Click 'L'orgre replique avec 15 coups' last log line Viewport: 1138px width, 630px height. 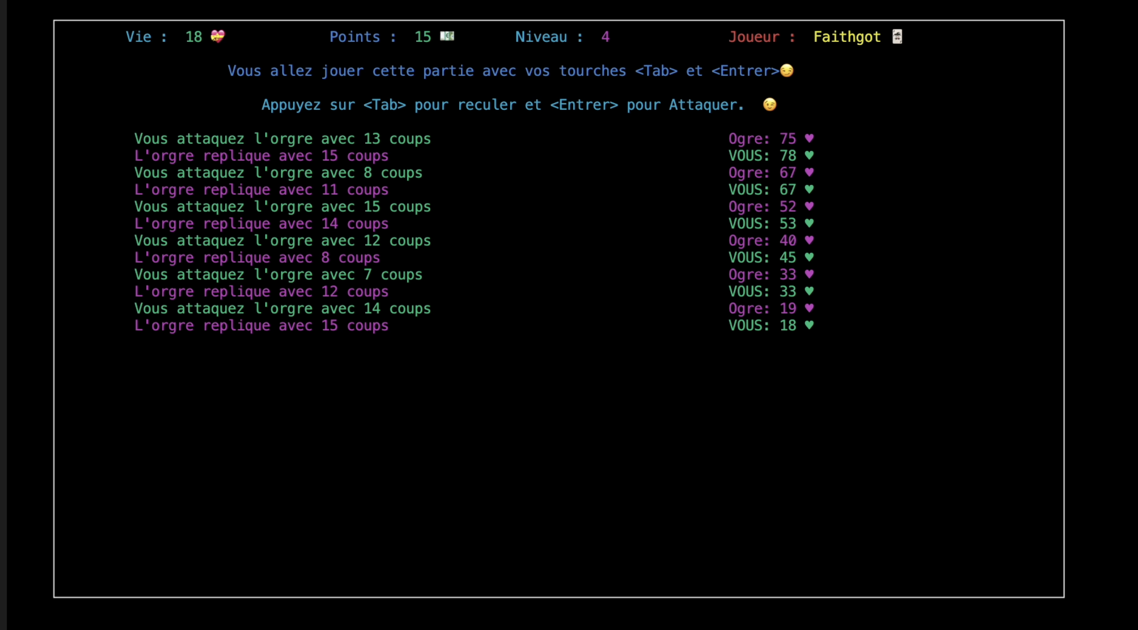[261, 326]
